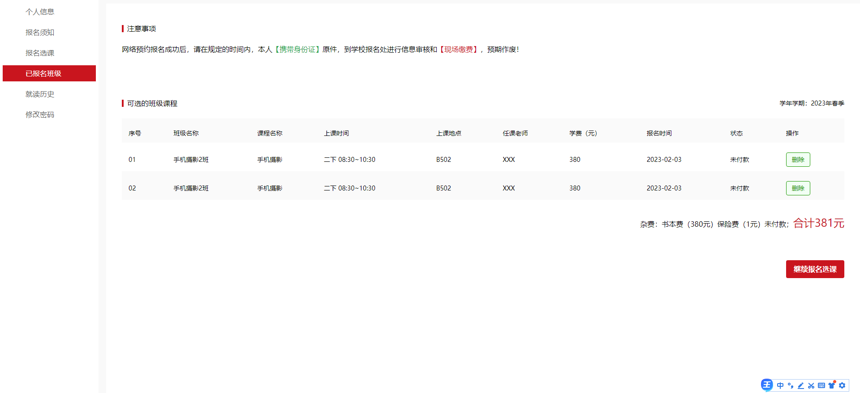Click the 任课老师 column header
860x393 pixels.
(515, 133)
